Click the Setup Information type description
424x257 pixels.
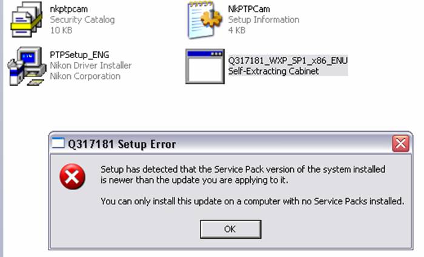coord(263,20)
